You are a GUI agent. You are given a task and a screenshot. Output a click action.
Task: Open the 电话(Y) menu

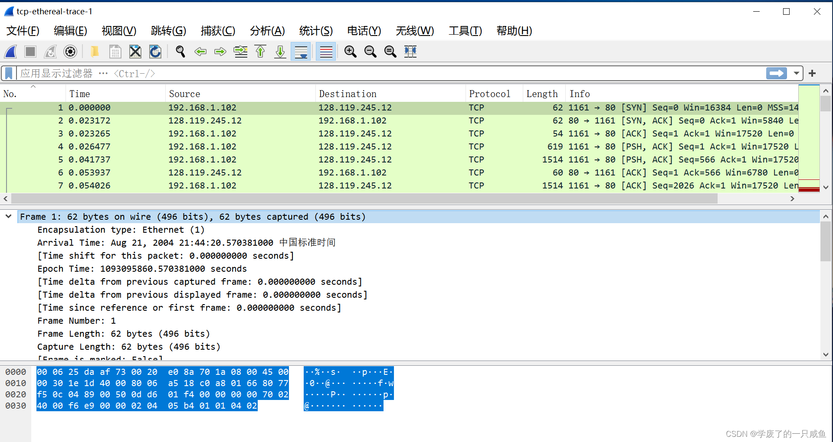tap(364, 31)
